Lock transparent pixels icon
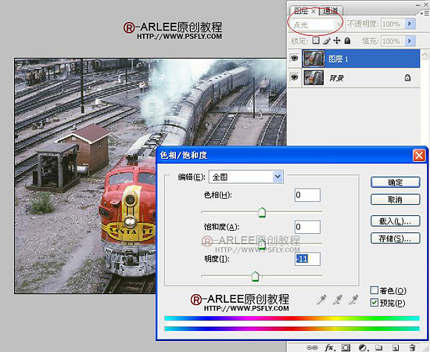Screen dimensions: 430x352 316,41
